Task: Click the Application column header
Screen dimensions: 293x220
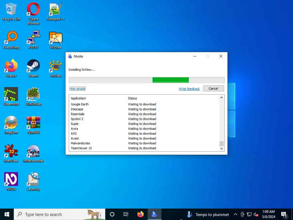Action: (98, 98)
